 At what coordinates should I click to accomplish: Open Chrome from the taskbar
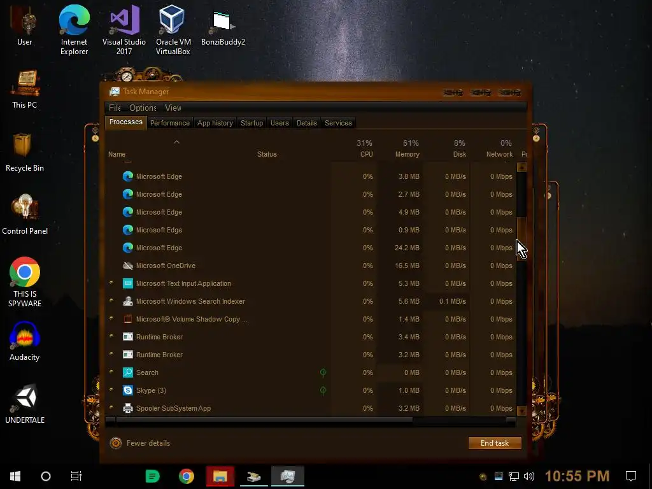click(187, 476)
